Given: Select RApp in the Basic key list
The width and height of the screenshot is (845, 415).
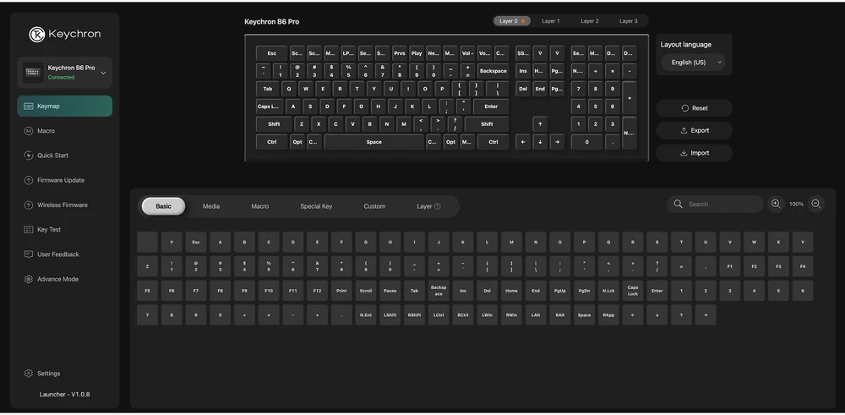Looking at the screenshot, I should [x=608, y=314].
